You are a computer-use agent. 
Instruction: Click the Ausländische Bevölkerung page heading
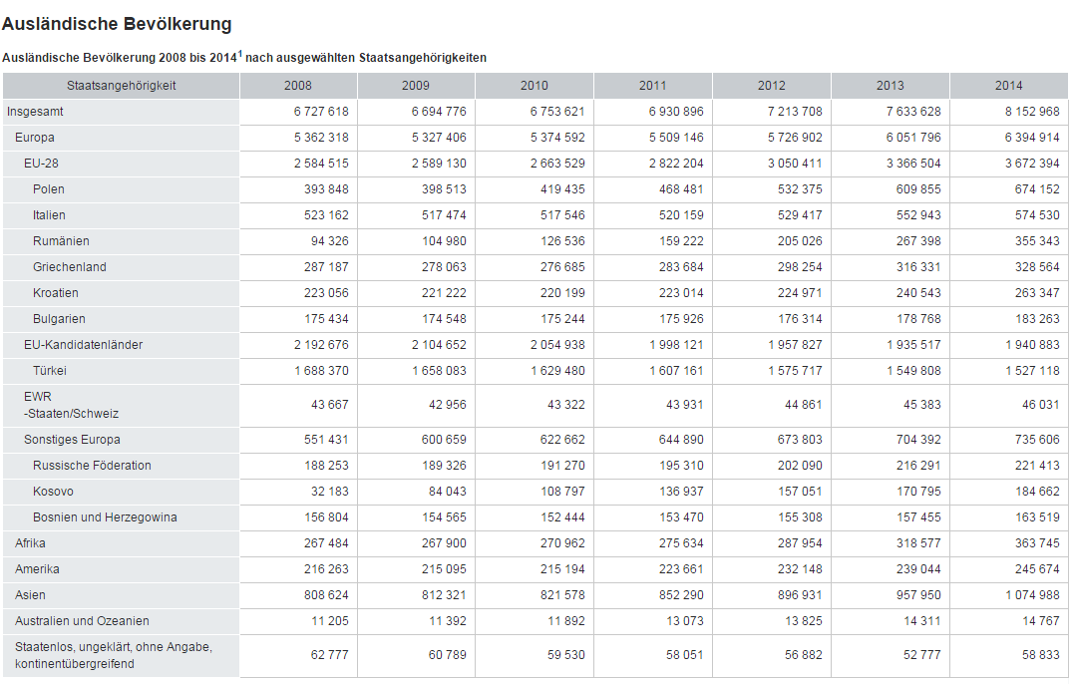(x=117, y=24)
